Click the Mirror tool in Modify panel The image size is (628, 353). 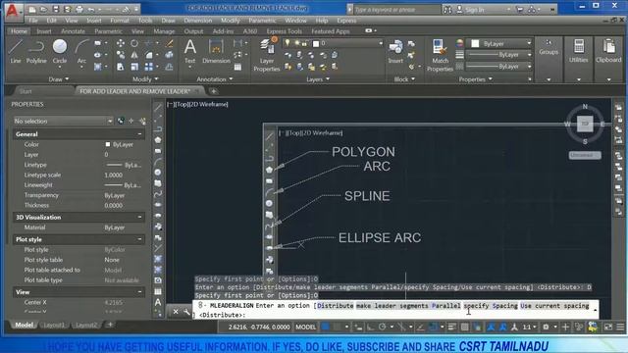tap(134, 55)
